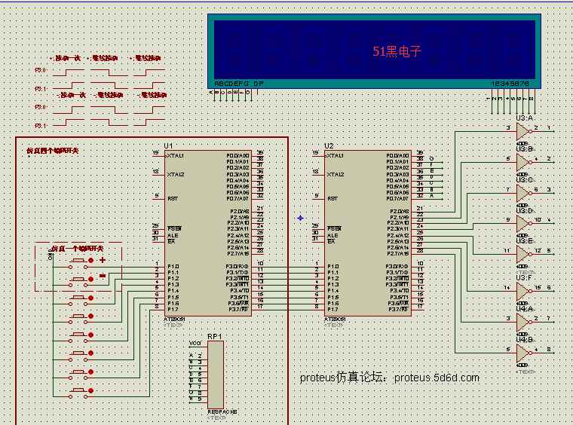The height and width of the screenshot is (425, 573).
Task: Click the push button actuator wired to P1.4
Action: (x=91, y=335)
